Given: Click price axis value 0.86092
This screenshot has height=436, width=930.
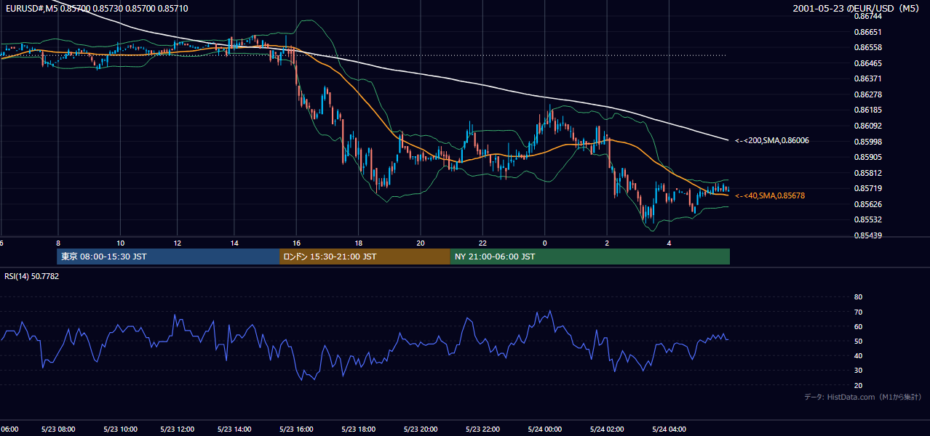Looking at the screenshot, I should pos(867,126).
